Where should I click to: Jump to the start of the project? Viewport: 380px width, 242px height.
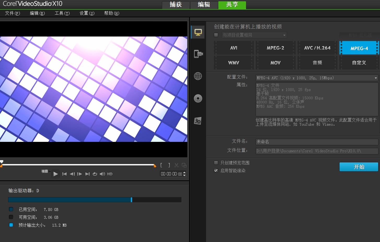65,174
